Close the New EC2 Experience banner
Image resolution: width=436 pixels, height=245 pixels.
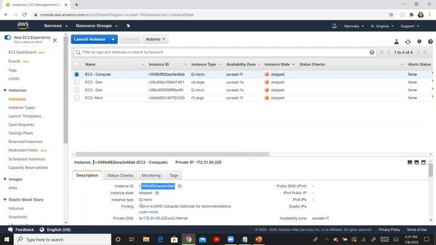54,40
